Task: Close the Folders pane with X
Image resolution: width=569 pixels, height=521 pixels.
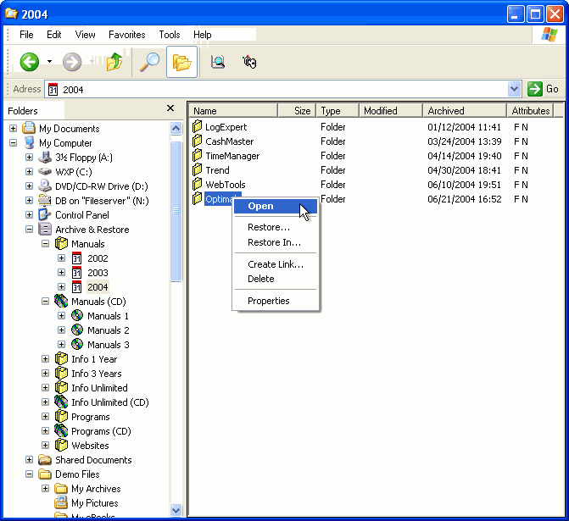Action: coord(170,108)
